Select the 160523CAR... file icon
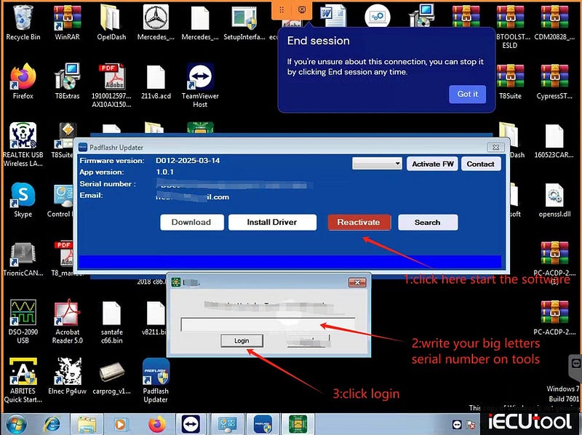Screen dimensions: 582x435 tap(554, 141)
